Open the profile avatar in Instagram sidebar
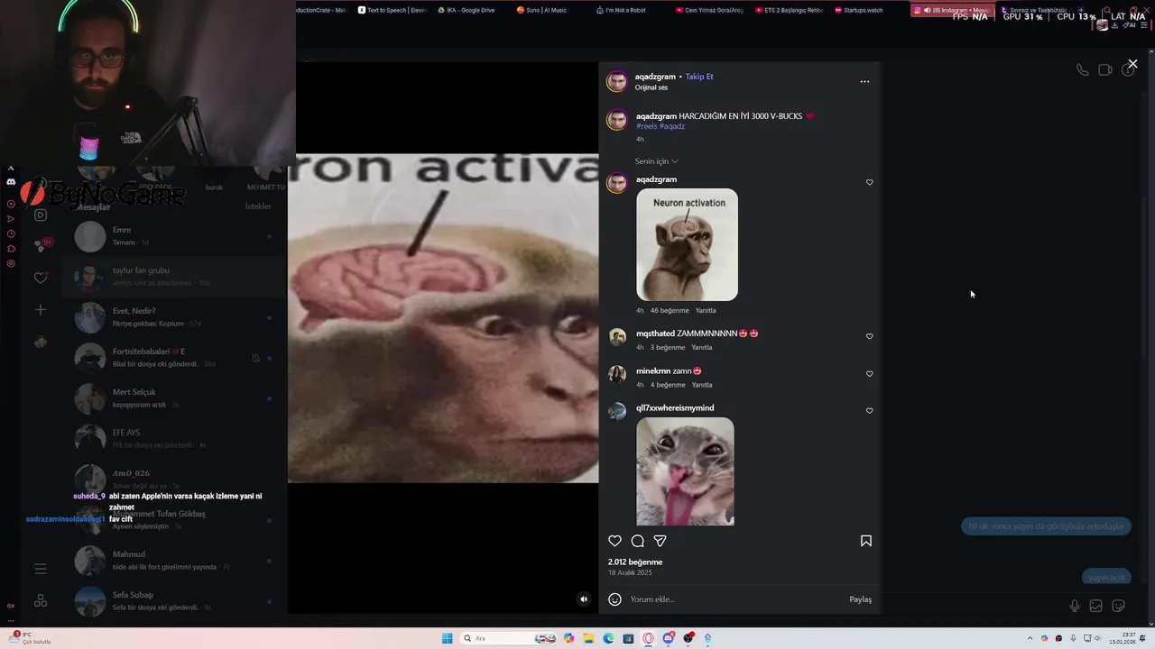The height and width of the screenshot is (649, 1155). (x=41, y=342)
